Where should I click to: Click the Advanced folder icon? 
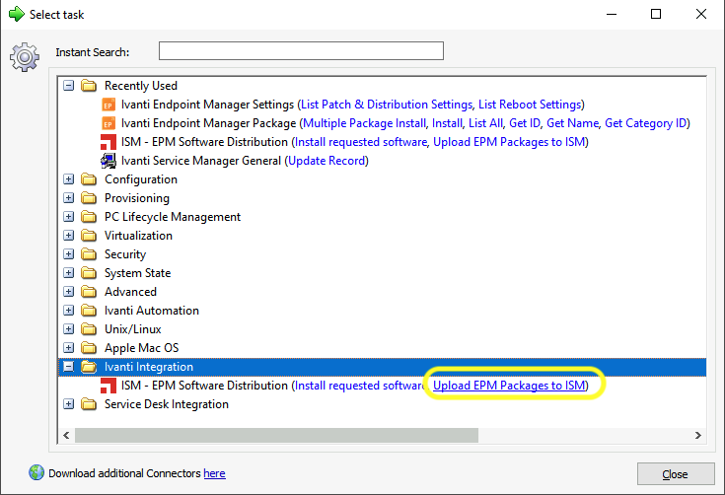89,292
